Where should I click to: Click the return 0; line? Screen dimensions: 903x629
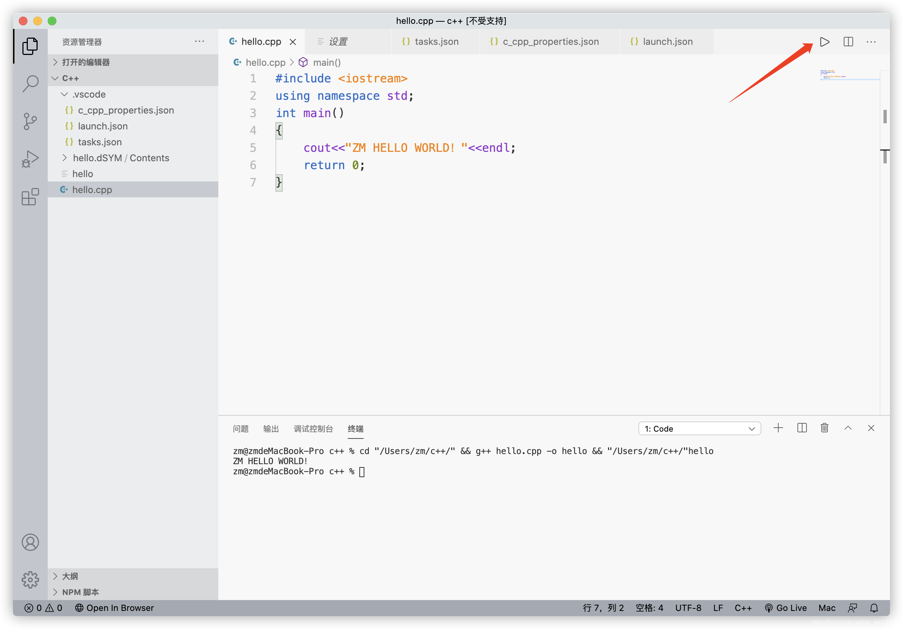(334, 165)
